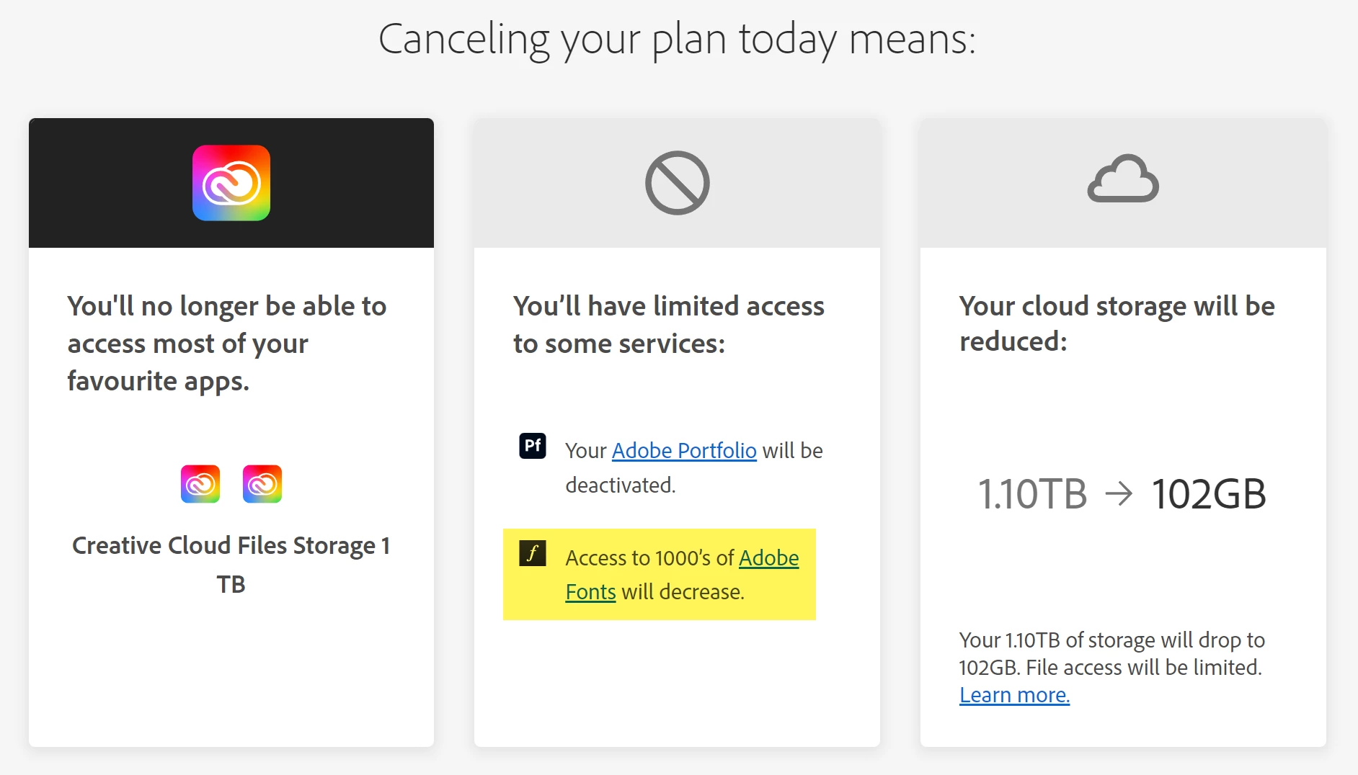Click the right small Creative Cloud icon
The image size is (1358, 775).
[x=262, y=484]
